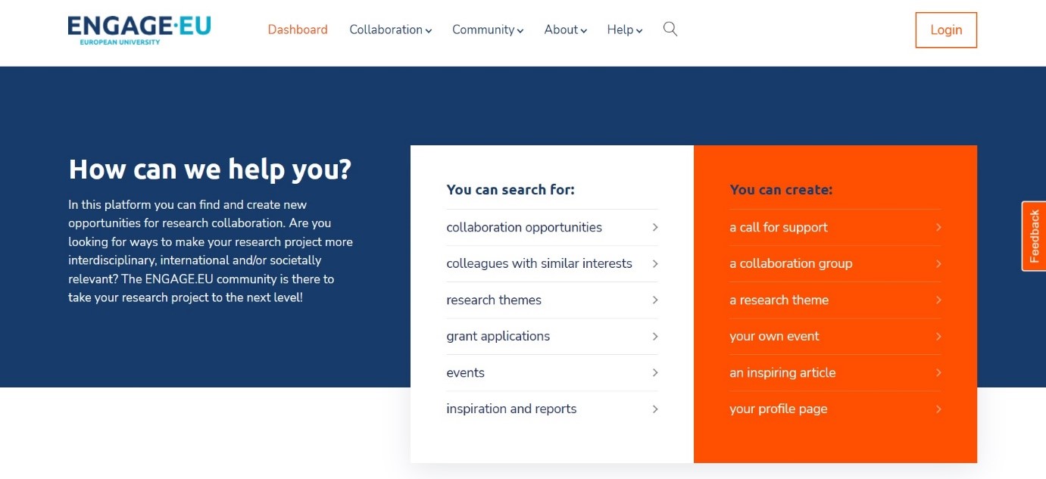
Task: Click the chevron next to collaboration opportunities
Action: 654,227
